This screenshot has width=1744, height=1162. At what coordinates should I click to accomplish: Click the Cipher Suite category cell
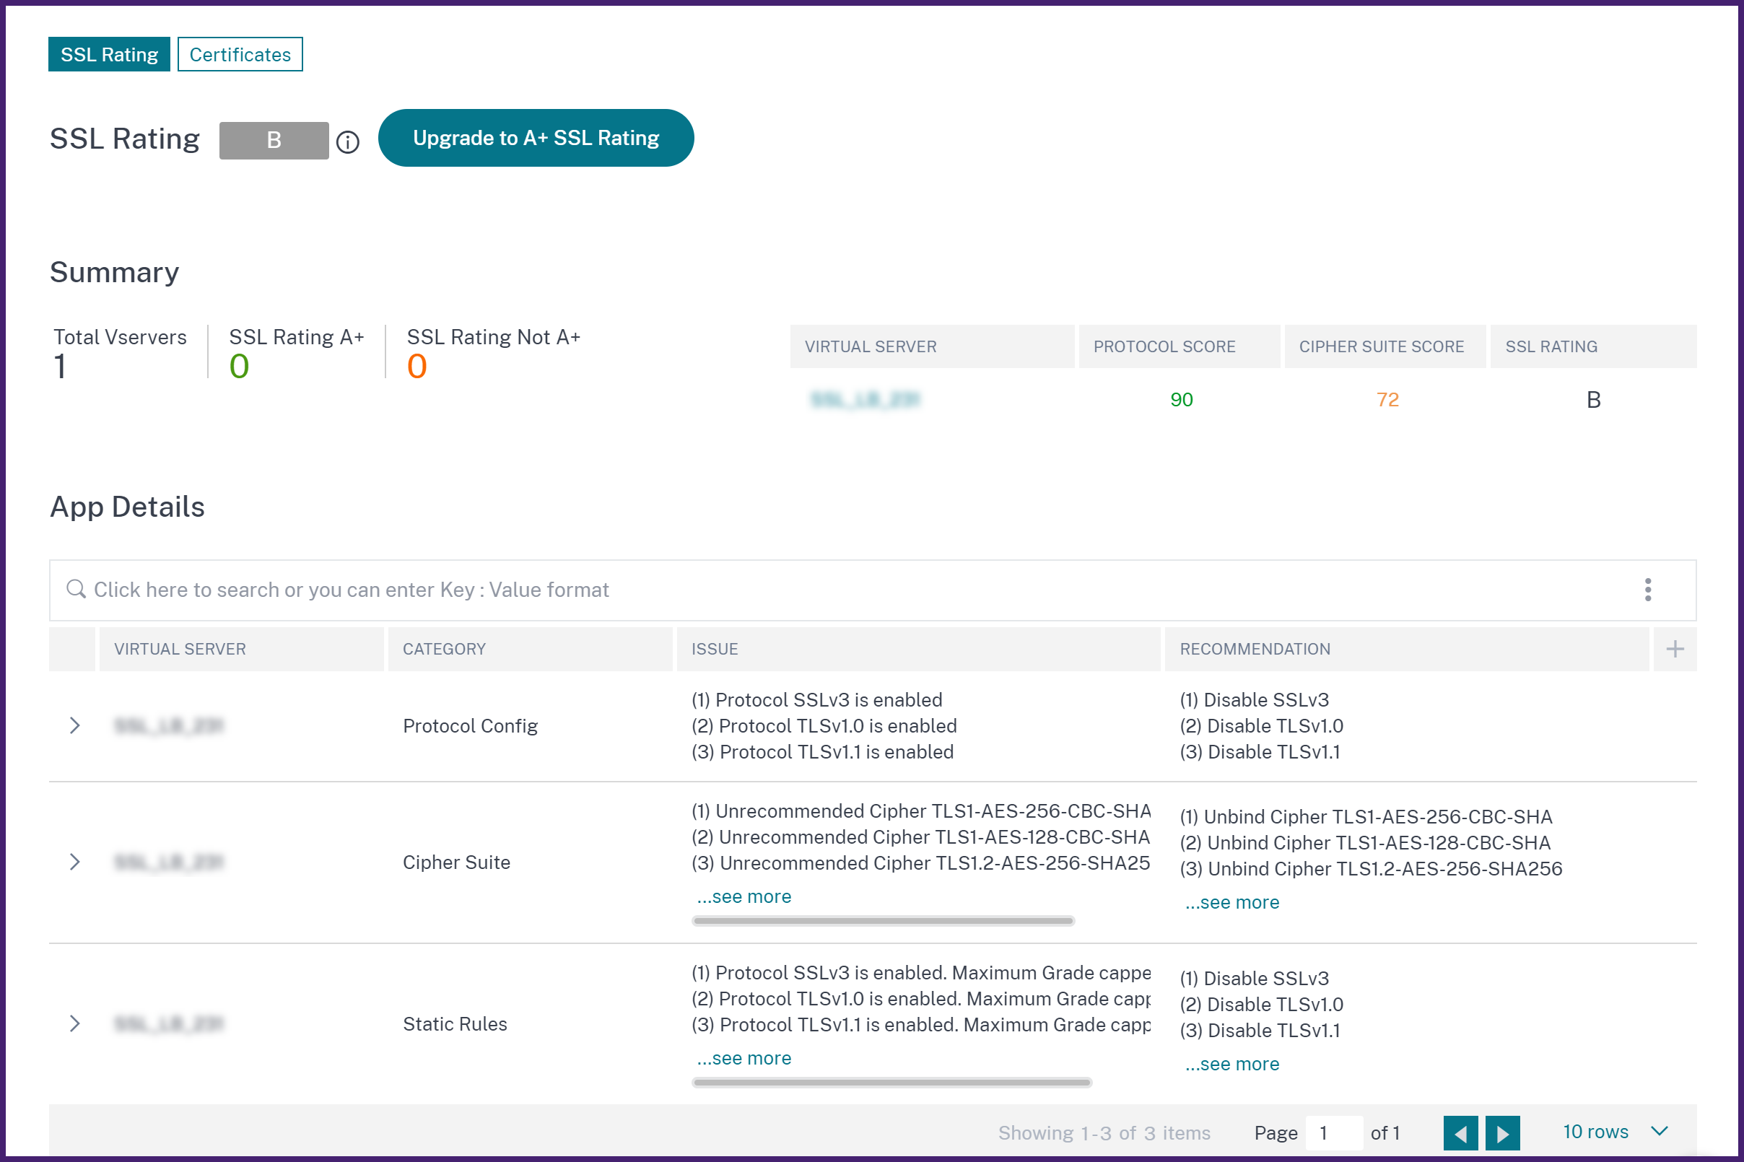coord(455,862)
